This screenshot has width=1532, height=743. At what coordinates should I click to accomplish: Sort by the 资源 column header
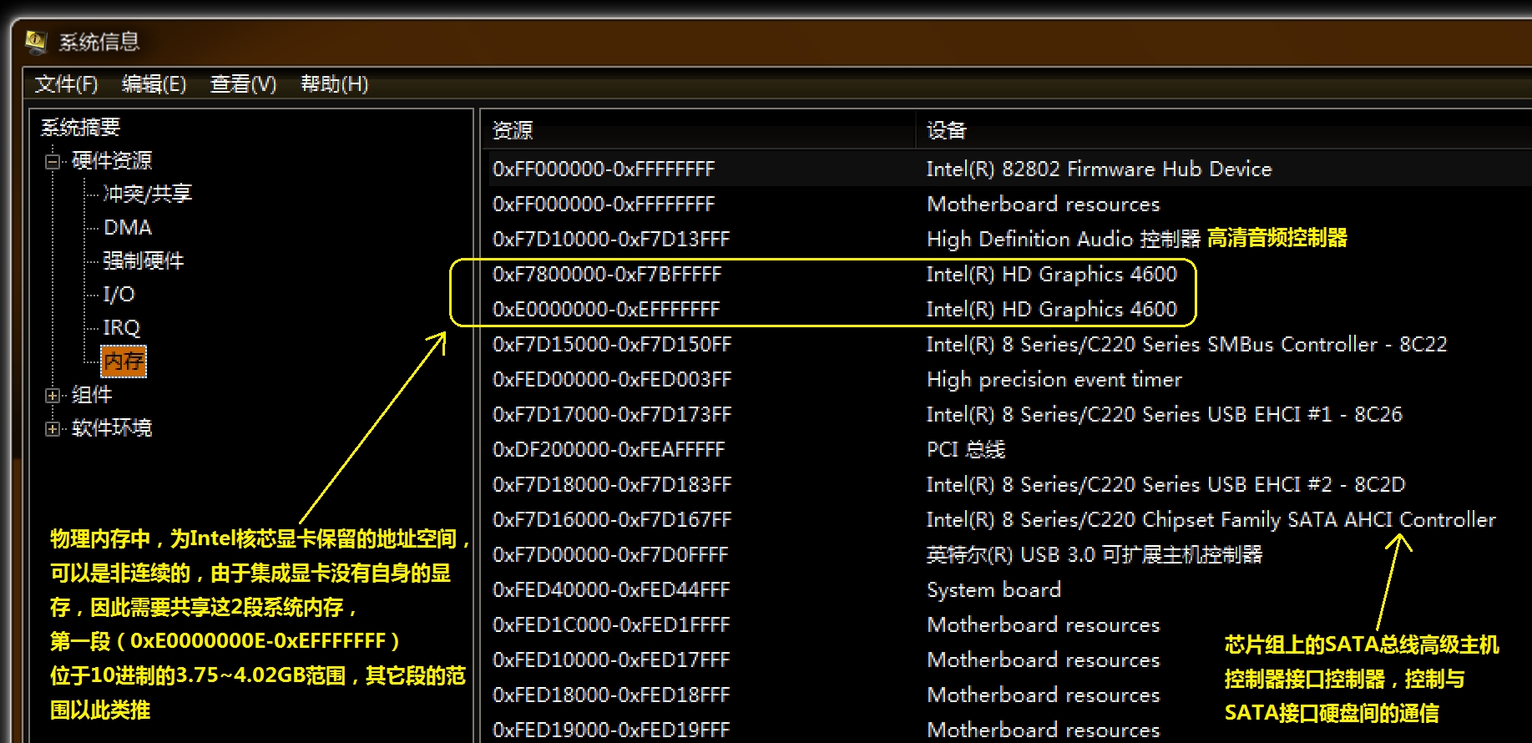pyautogui.click(x=700, y=130)
